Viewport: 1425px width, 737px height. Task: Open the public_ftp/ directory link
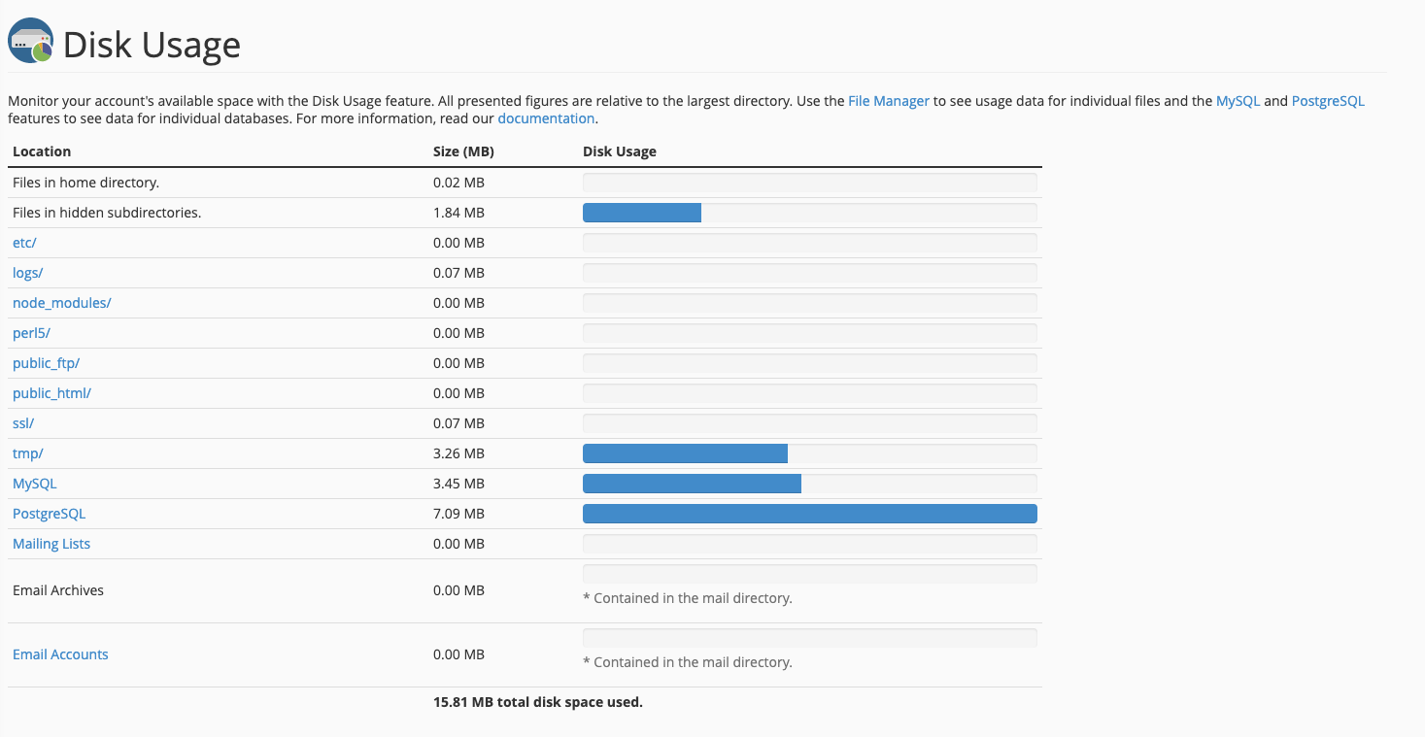click(46, 363)
